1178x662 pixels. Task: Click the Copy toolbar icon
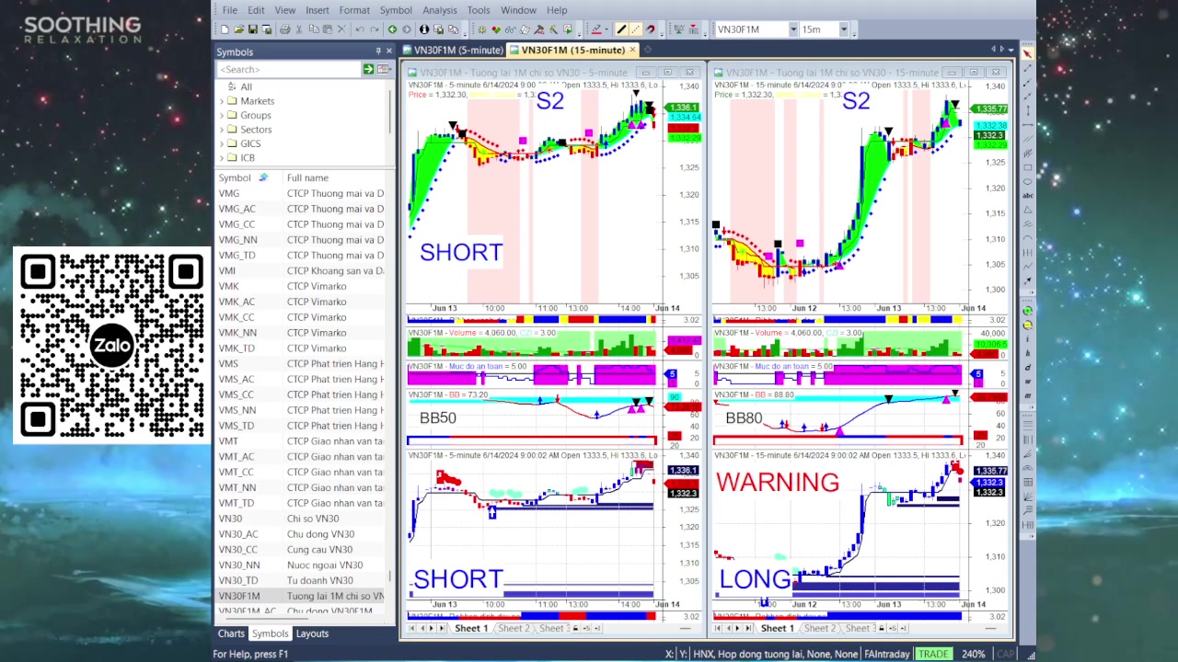click(313, 29)
